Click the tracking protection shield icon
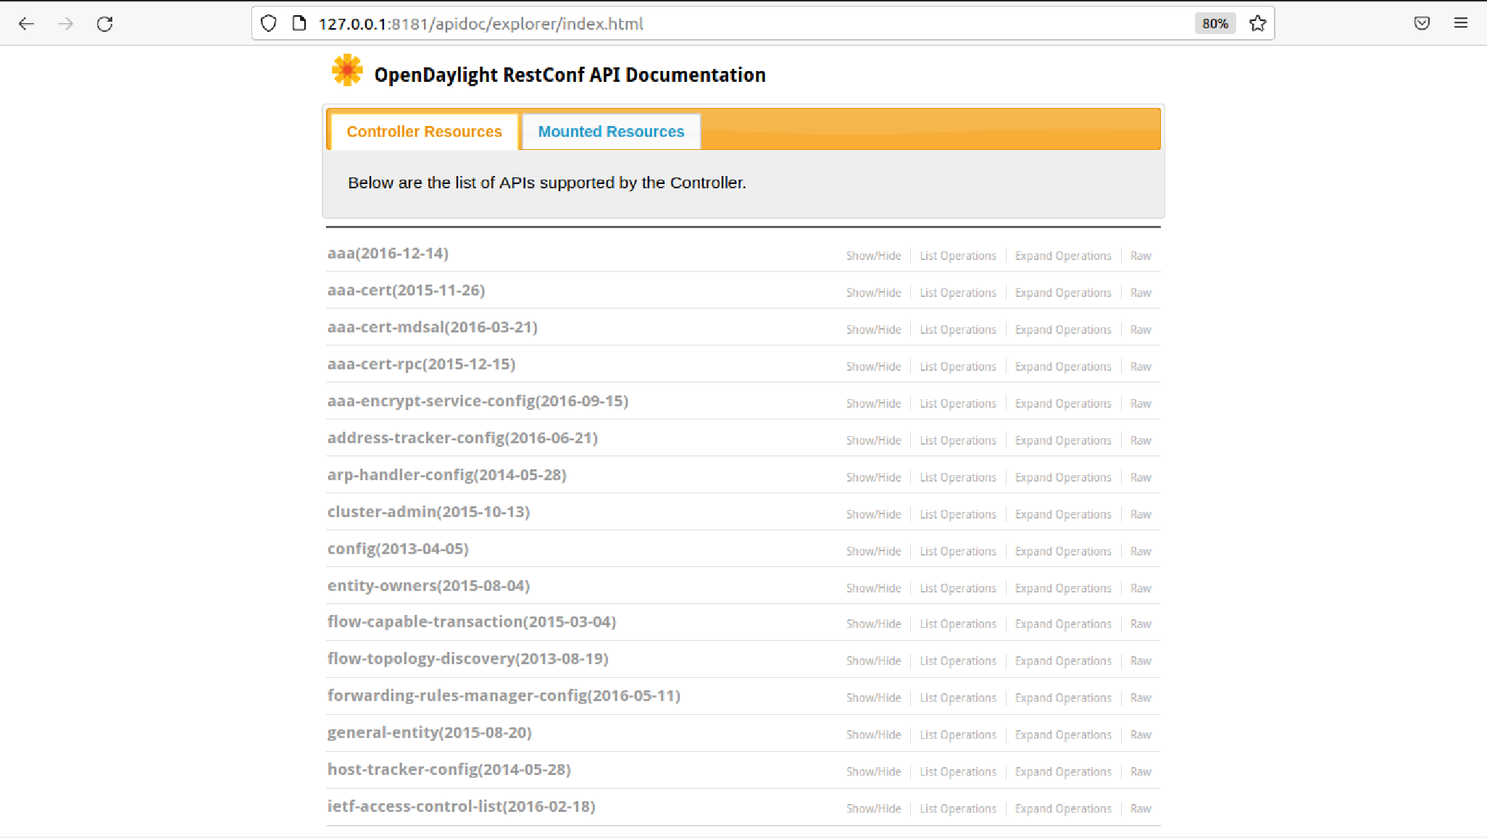Image resolution: width=1487 pixels, height=838 pixels. point(269,24)
